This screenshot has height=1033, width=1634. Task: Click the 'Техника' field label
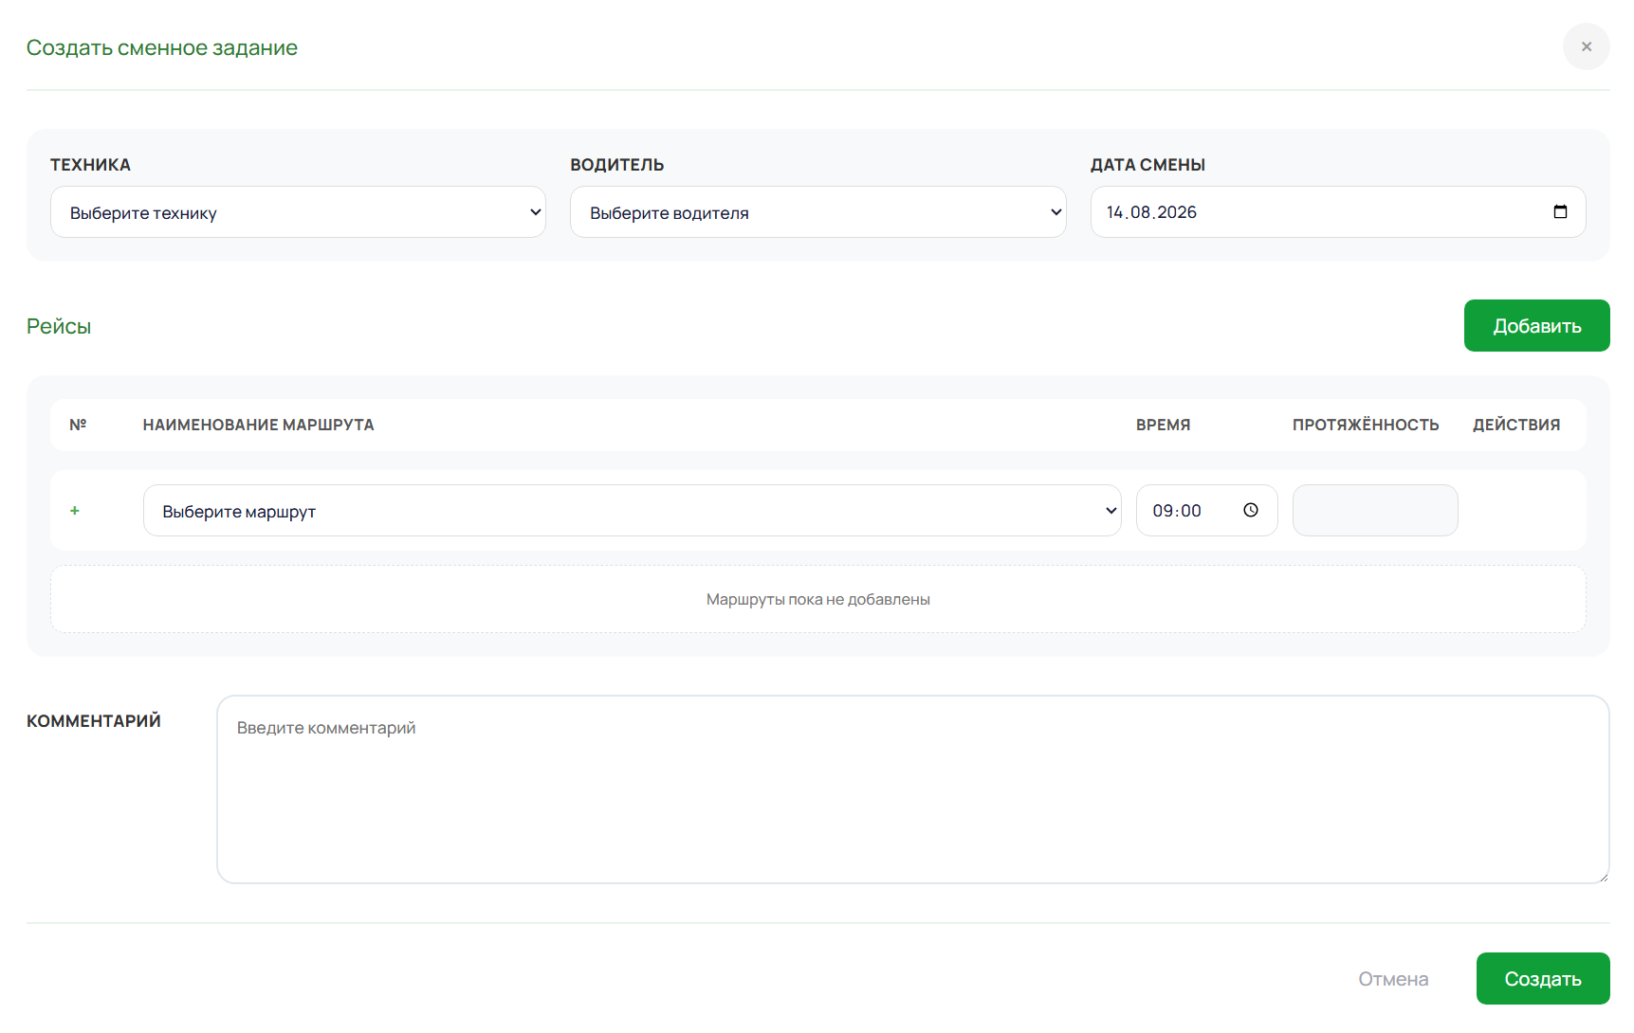click(x=90, y=165)
